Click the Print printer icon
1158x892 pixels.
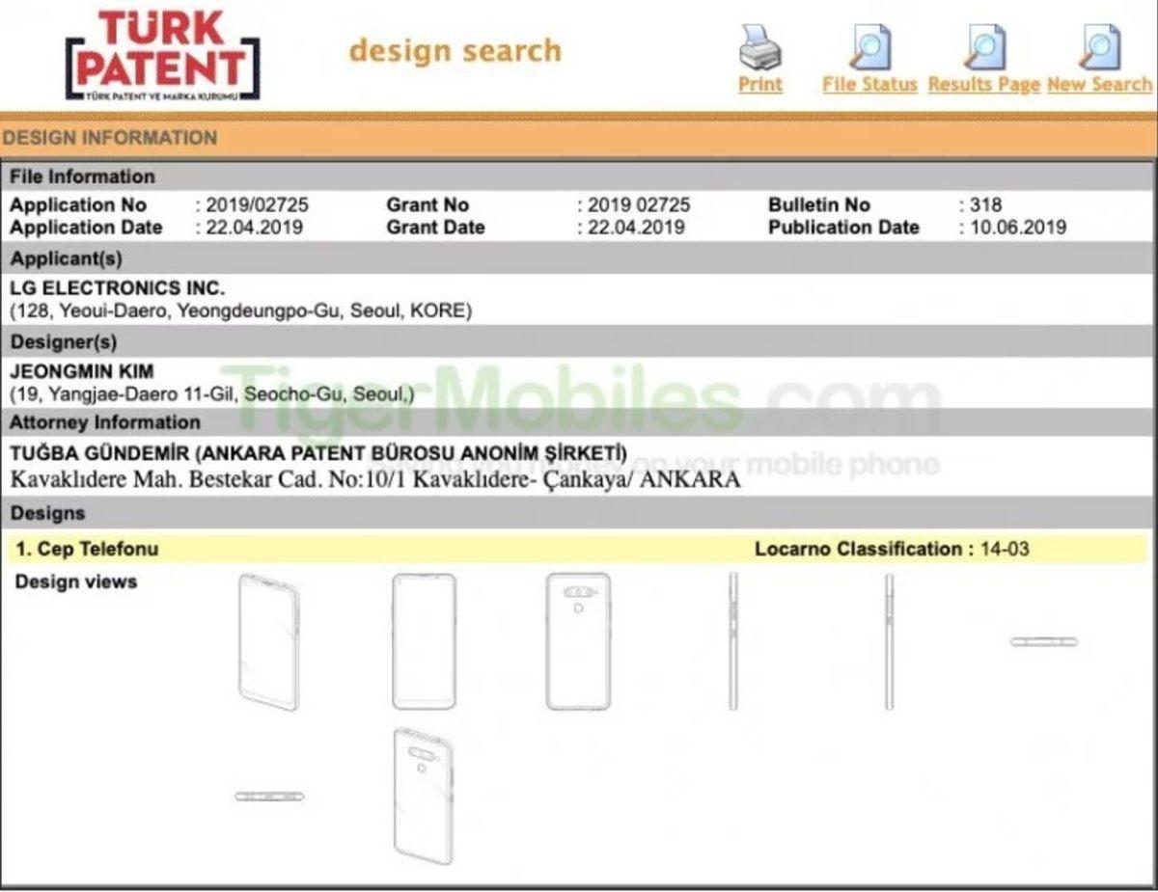pos(759,45)
